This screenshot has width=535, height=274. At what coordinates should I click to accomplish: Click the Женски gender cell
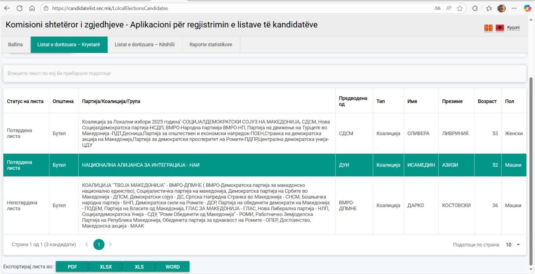point(514,133)
